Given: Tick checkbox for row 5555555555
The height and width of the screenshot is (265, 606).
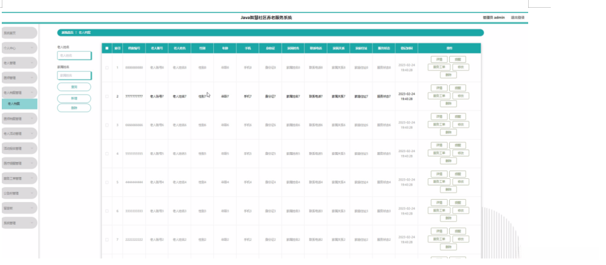Looking at the screenshot, I should tap(107, 154).
